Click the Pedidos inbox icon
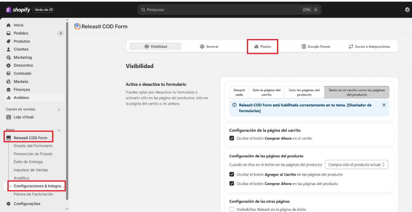This screenshot has height=212, width=412. click(x=9, y=33)
